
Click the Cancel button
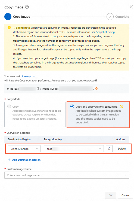click(125, 195)
